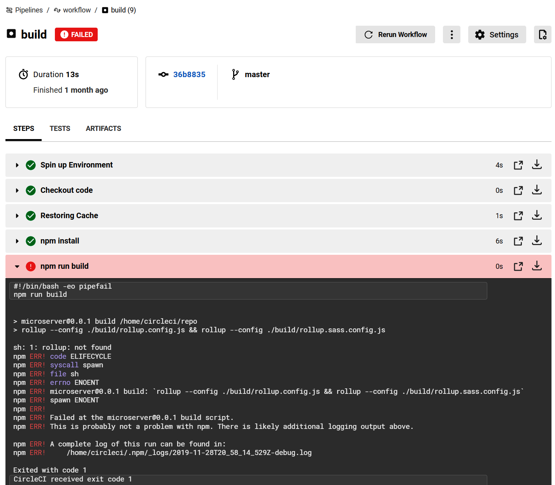Expand the Checkout code step
This screenshot has width=555, height=485.
tap(17, 190)
